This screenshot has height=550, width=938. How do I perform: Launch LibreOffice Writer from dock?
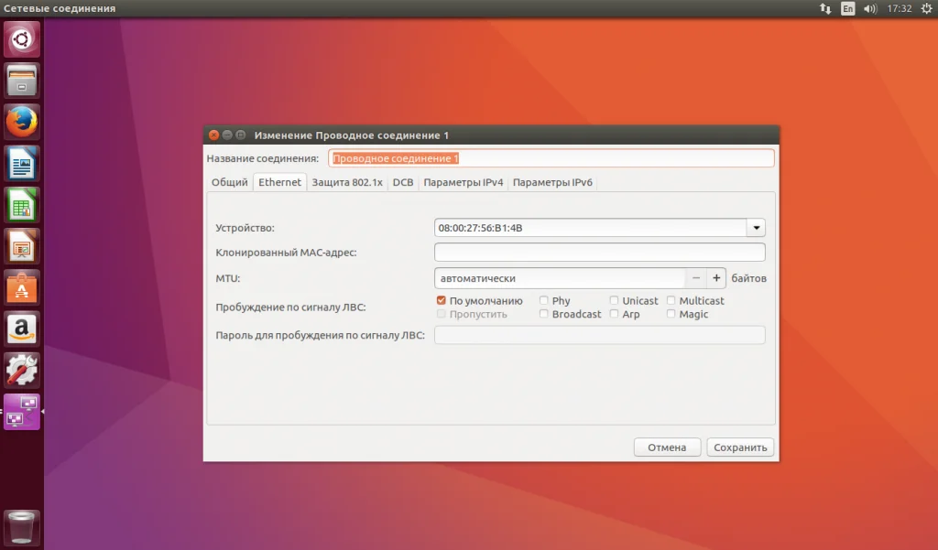22,164
